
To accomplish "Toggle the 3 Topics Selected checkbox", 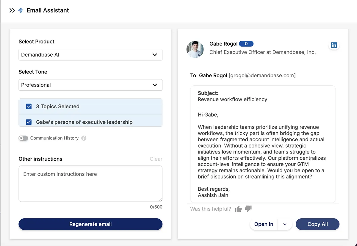I will [x=29, y=106].
